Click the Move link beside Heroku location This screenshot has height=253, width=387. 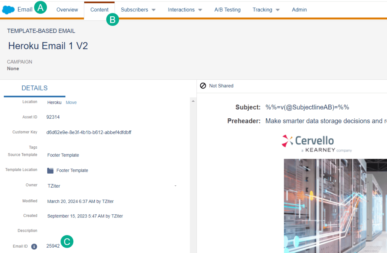point(71,102)
